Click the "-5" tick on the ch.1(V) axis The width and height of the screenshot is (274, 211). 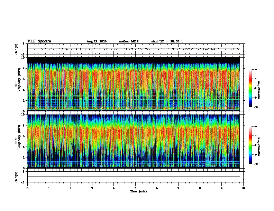tap(23, 54)
